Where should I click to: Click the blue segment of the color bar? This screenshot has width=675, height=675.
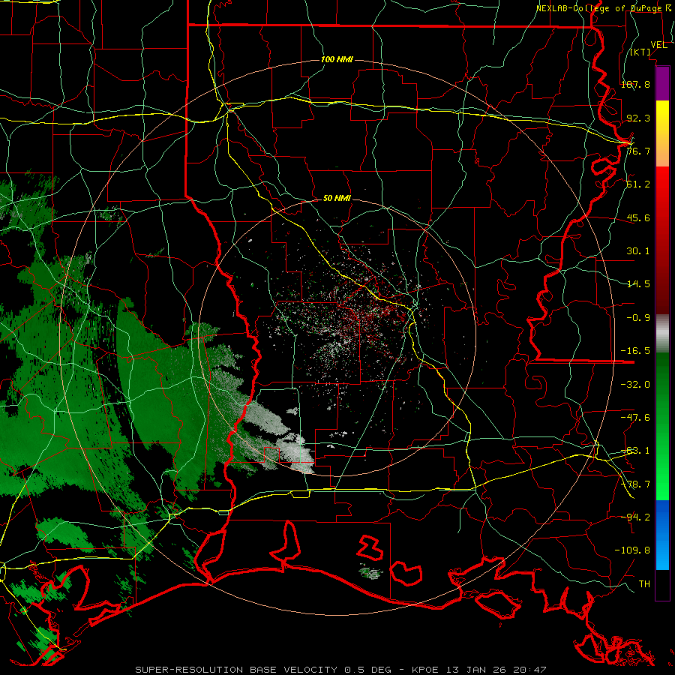tap(662, 535)
